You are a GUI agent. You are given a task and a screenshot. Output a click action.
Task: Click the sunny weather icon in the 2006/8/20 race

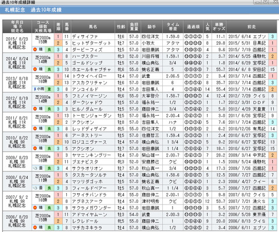[x=35, y=227]
